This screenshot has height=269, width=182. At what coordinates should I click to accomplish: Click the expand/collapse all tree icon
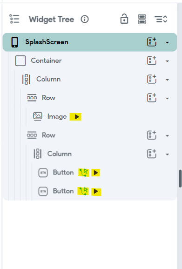[161, 19]
